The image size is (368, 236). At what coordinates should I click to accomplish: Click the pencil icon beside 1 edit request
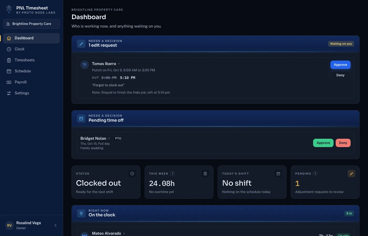(81, 44)
